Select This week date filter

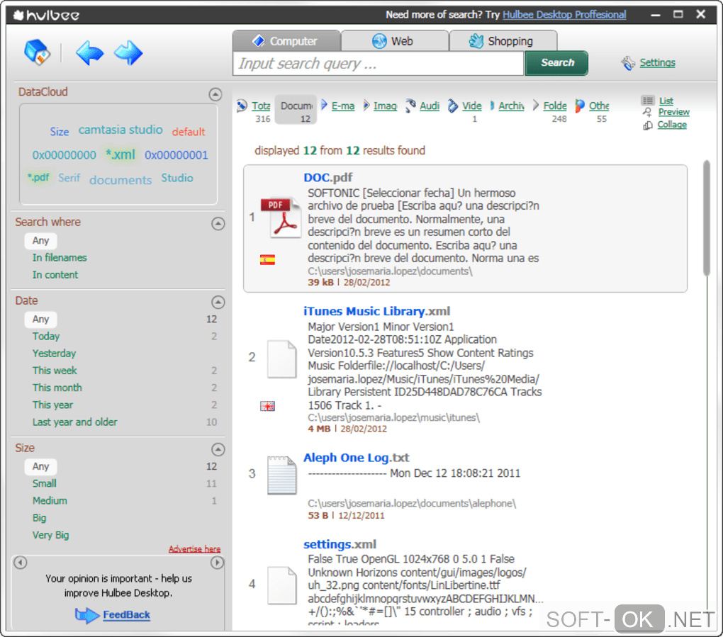[x=55, y=371]
